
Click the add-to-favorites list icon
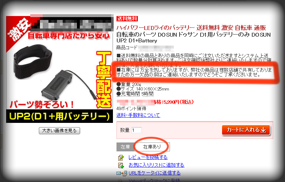[121, 165]
